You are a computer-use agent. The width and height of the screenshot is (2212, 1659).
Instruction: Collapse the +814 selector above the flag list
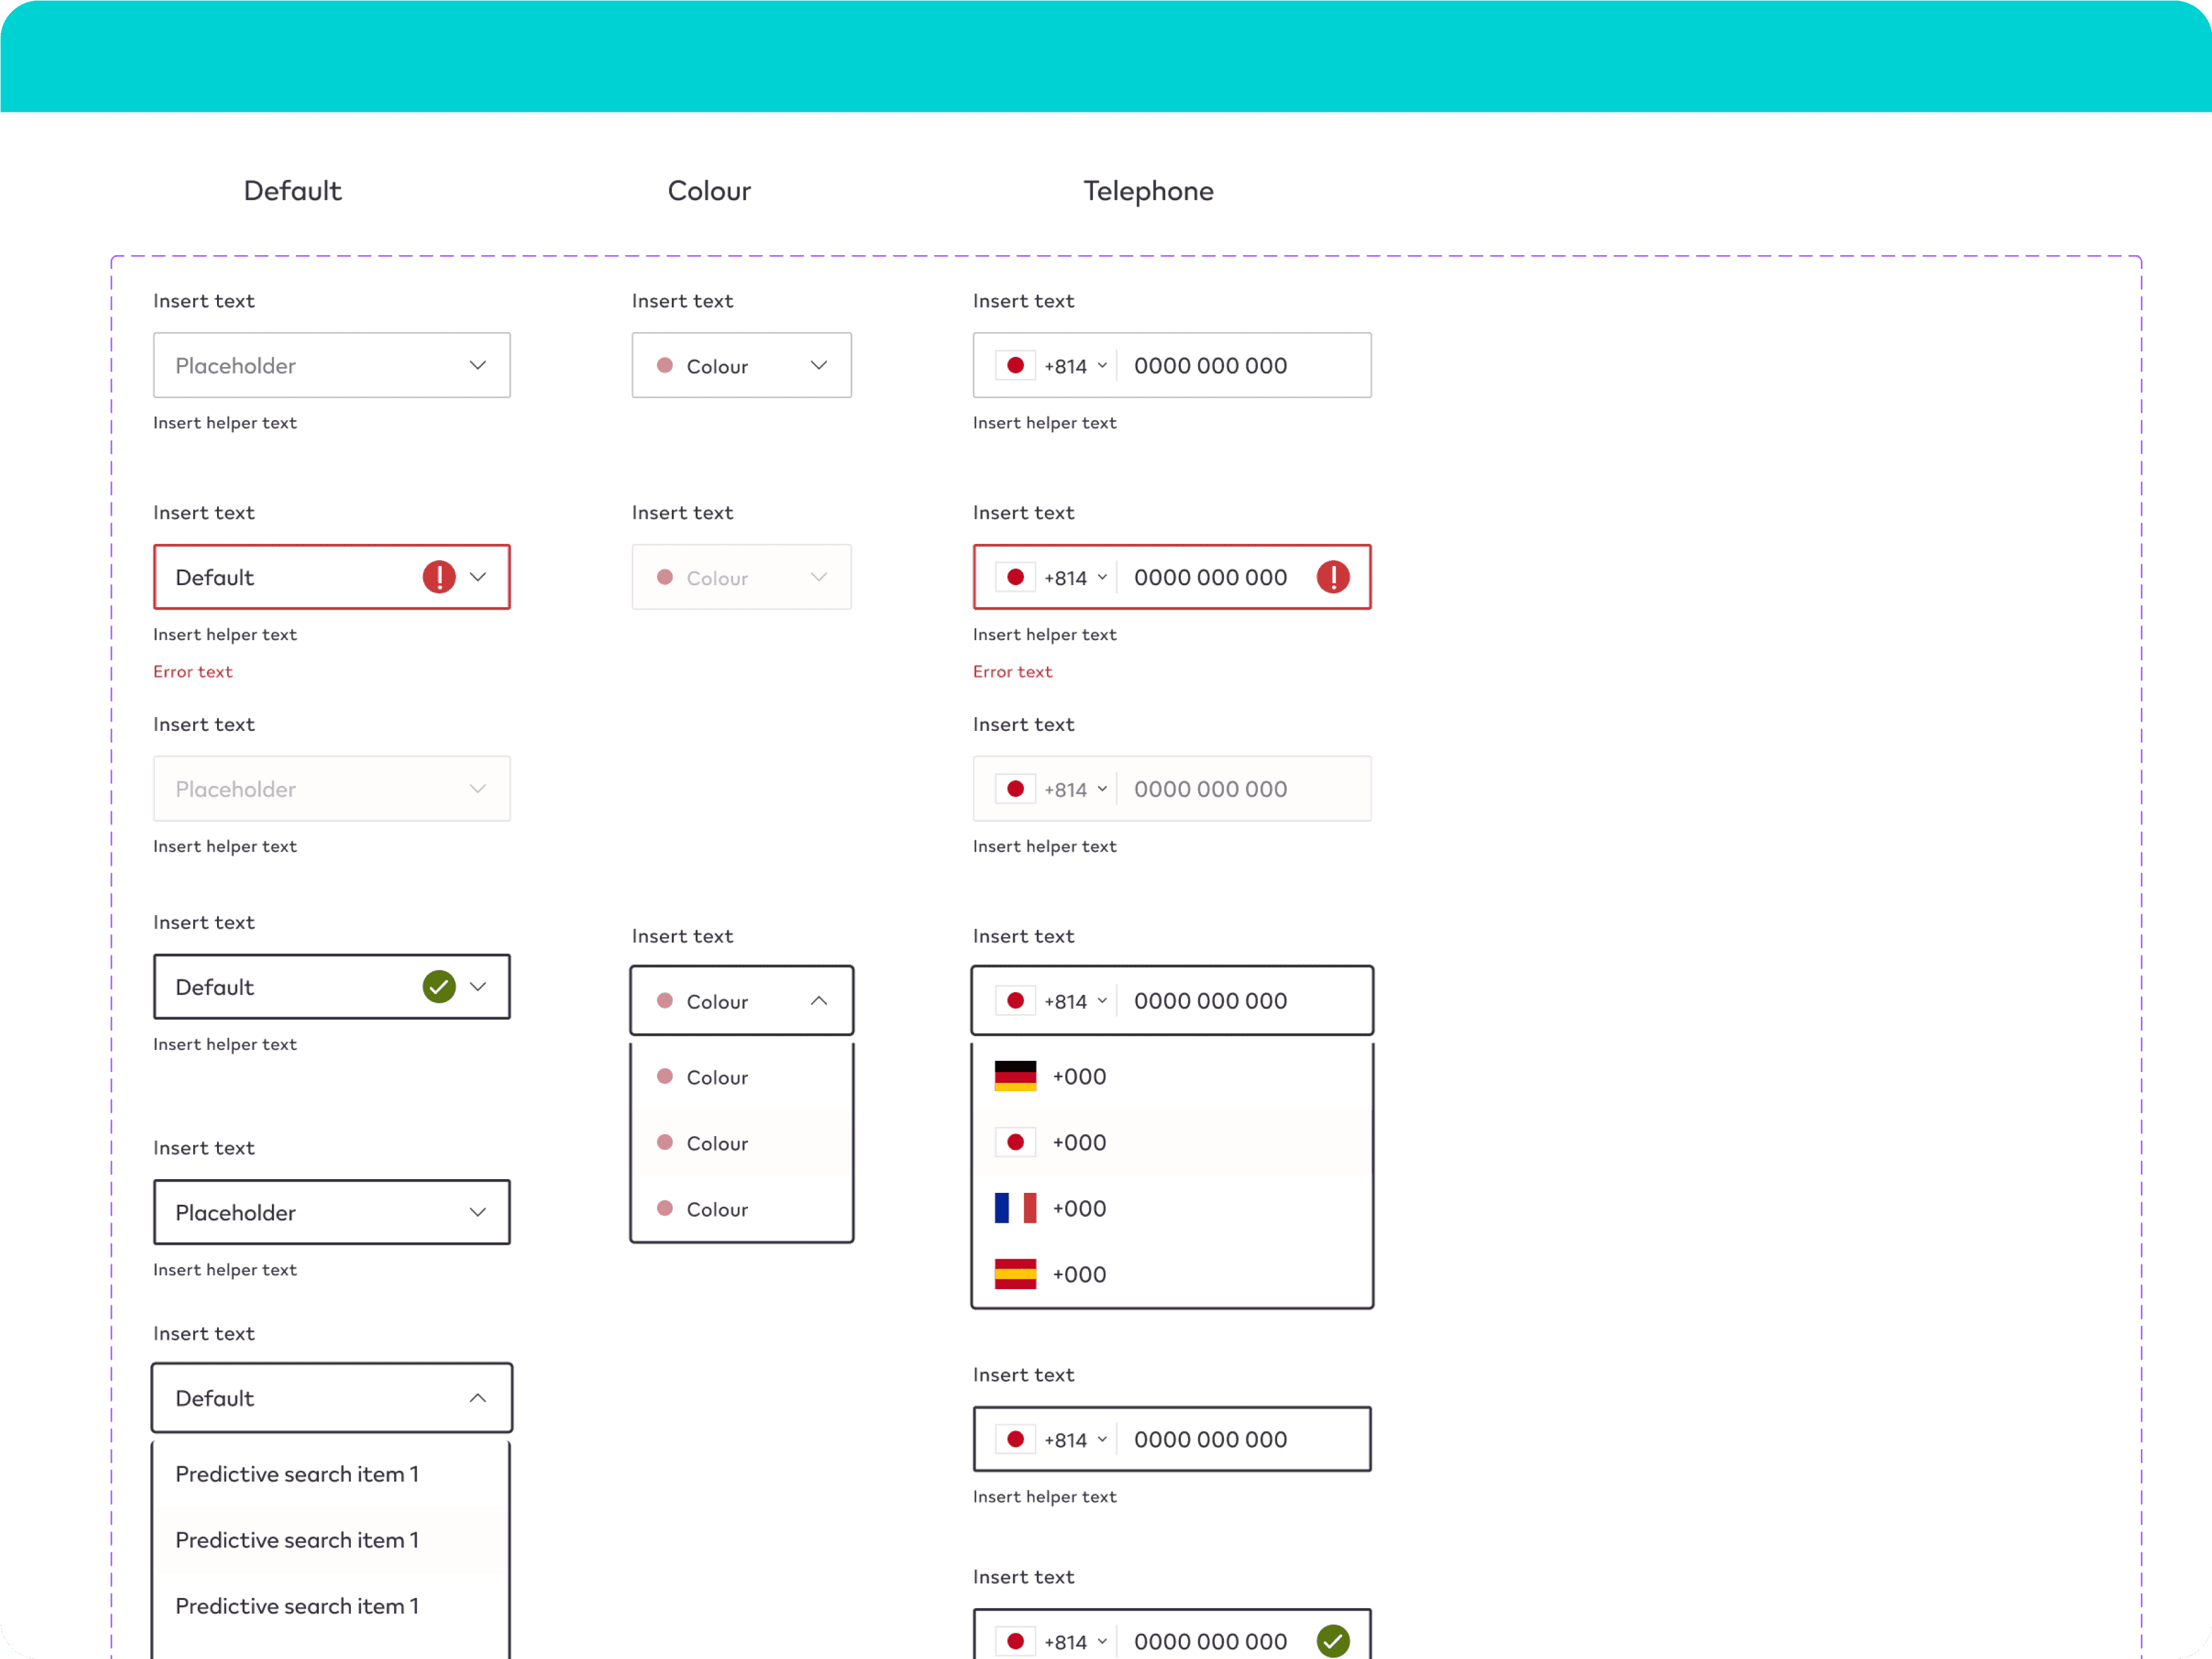[x=1075, y=1002]
